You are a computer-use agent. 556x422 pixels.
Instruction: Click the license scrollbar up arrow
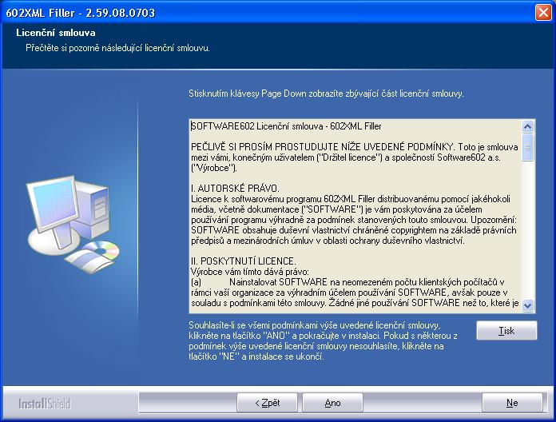click(x=527, y=126)
